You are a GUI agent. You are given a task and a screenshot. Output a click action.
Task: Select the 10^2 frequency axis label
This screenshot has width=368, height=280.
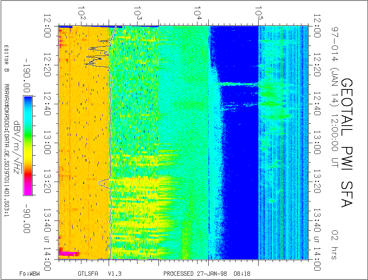(82, 14)
